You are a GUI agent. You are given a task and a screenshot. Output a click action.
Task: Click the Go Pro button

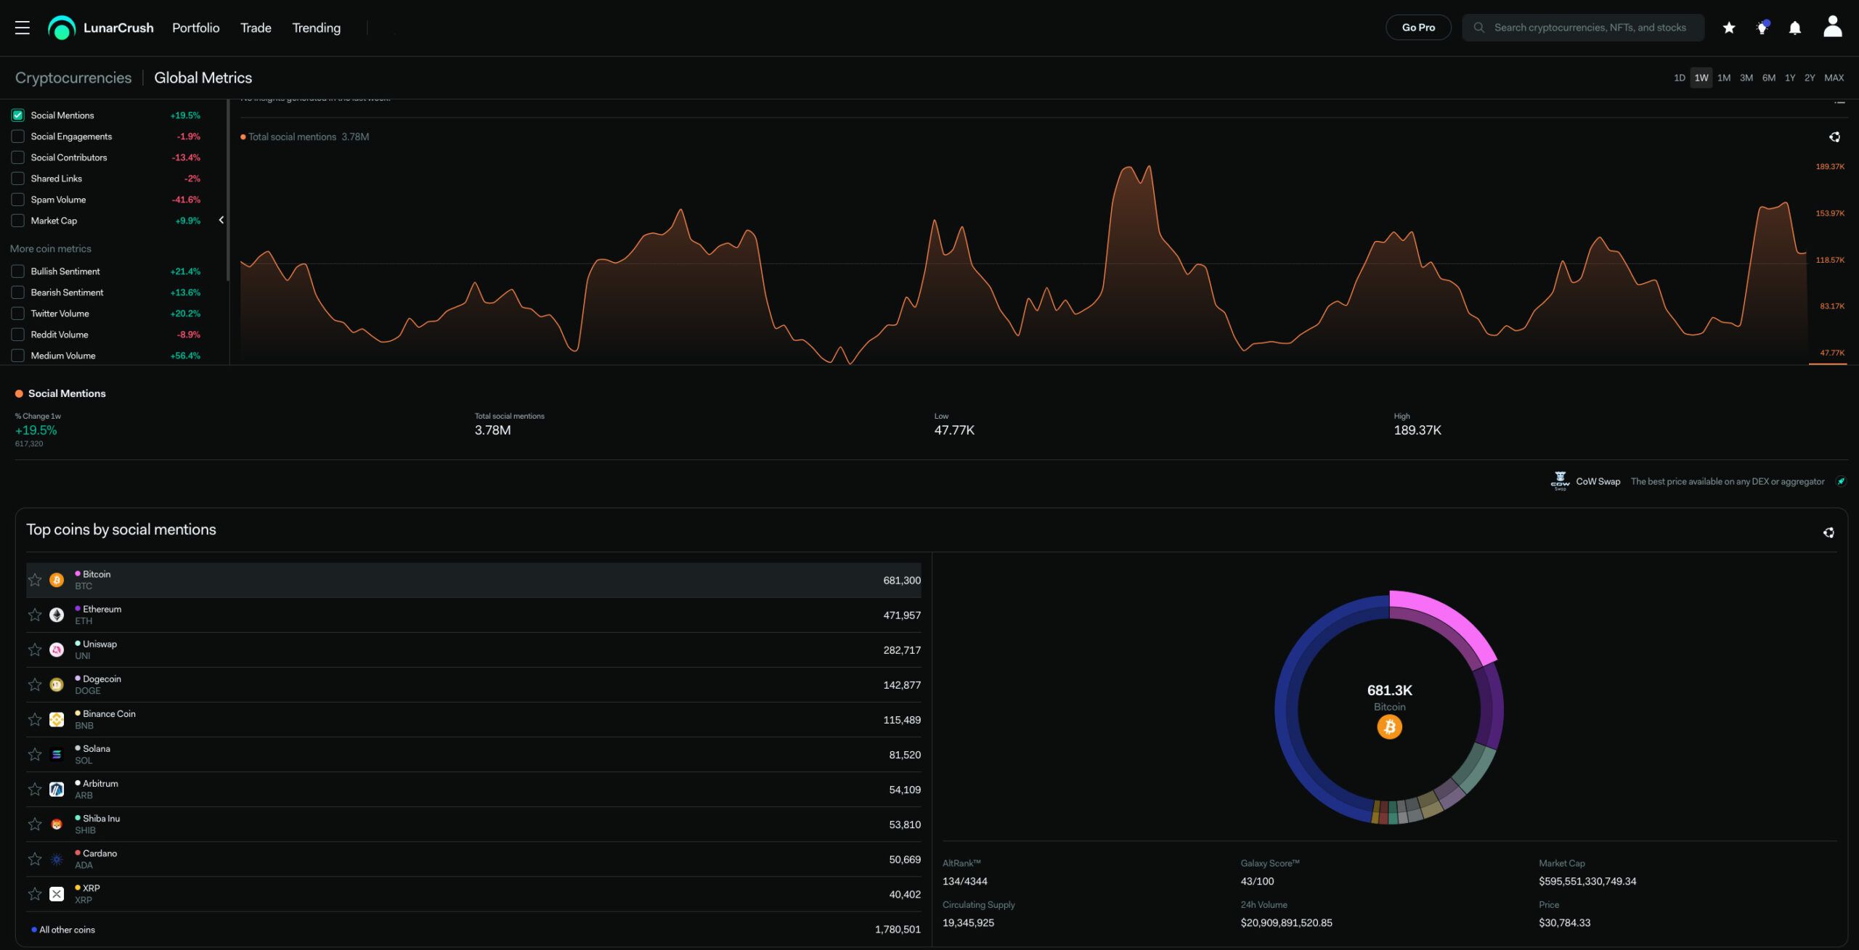tap(1417, 28)
